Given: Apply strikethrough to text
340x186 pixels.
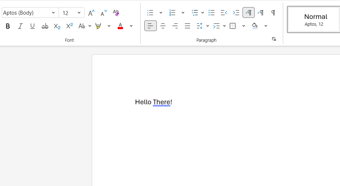Looking at the screenshot, I should pos(45,26).
